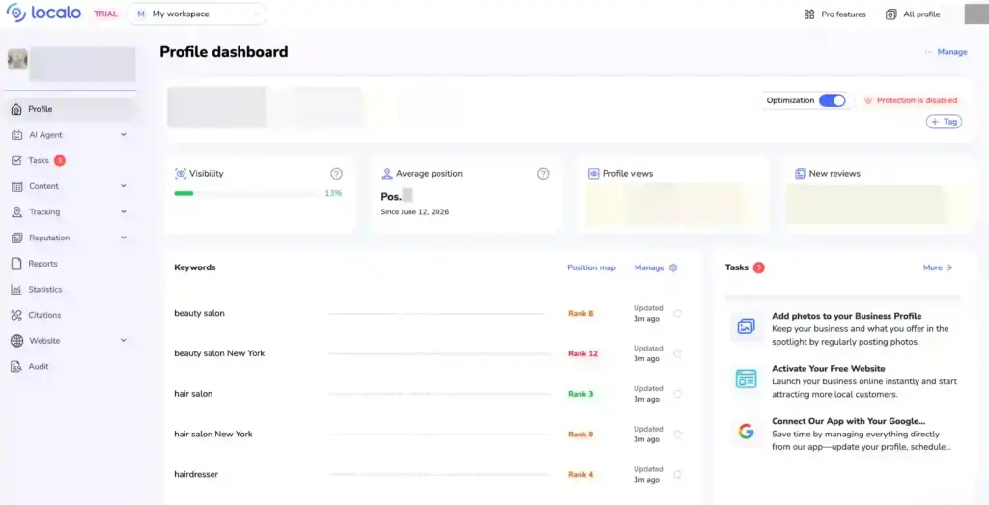Refresh the hair salon New York rank
Screen dimensions: 989x505
pyautogui.click(x=677, y=434)
